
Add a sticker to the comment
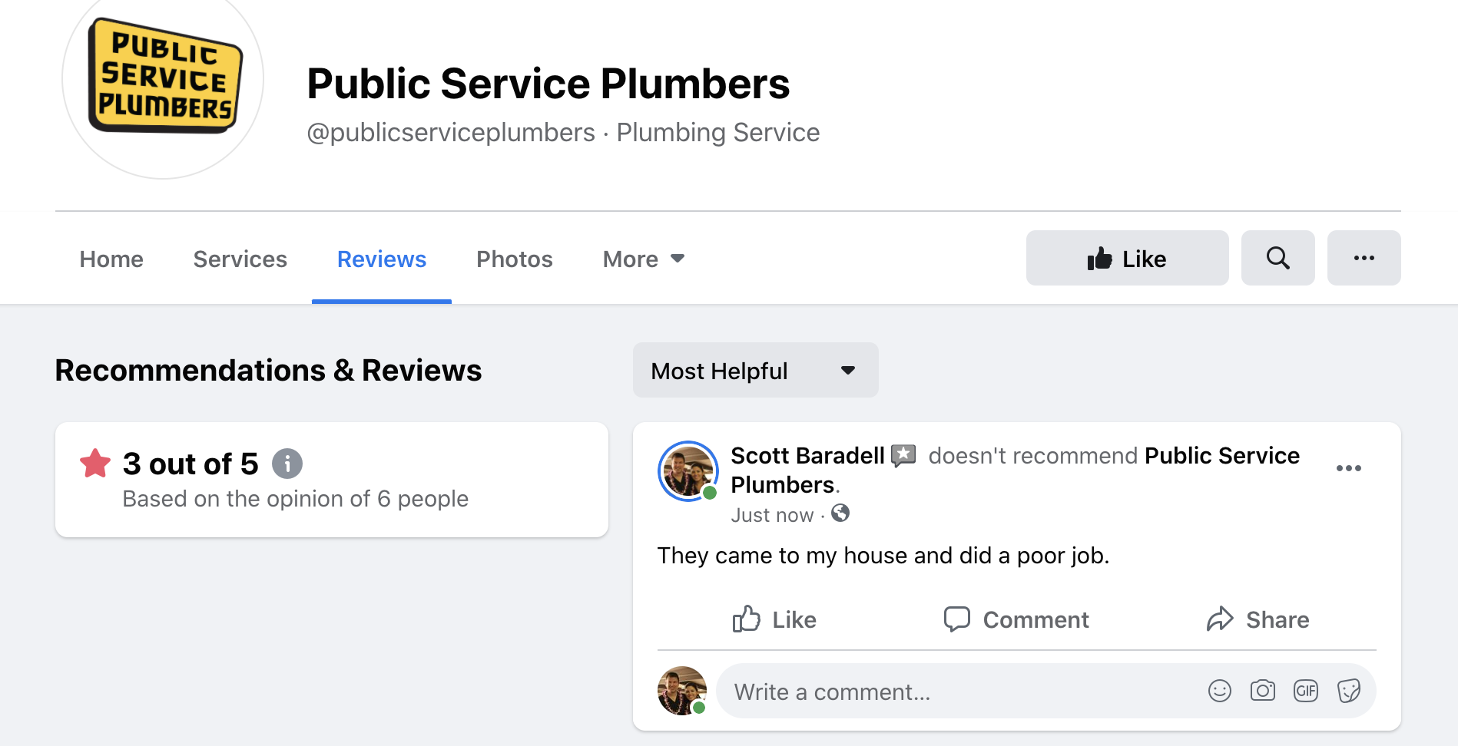point(1350,691)
